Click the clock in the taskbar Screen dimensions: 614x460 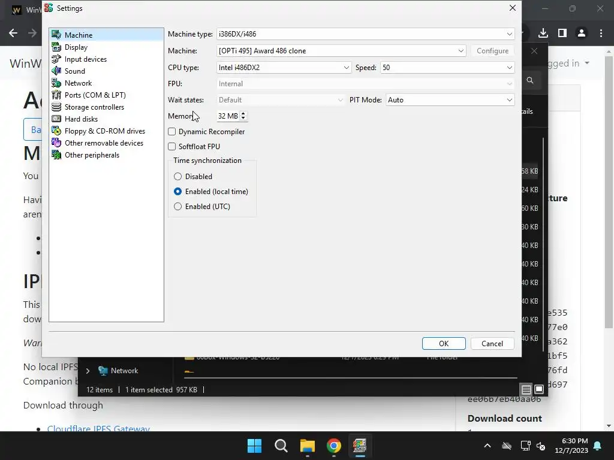pos(571,446)
